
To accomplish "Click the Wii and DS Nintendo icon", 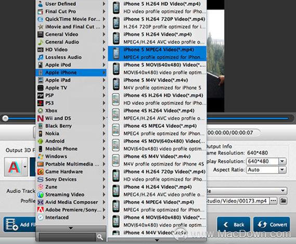I will point(41,118).
